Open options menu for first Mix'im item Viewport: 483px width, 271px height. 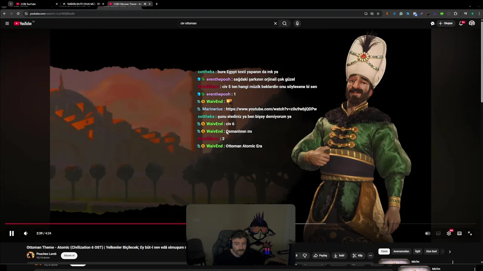453,262
